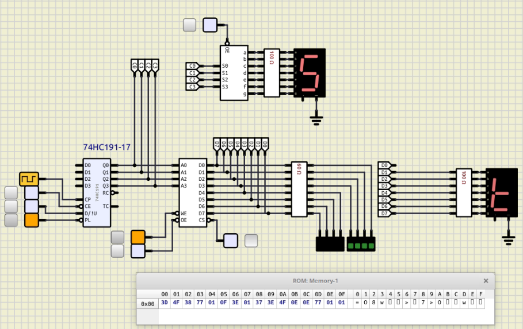Select ROM cell 3E at address 06

point(235,303)
